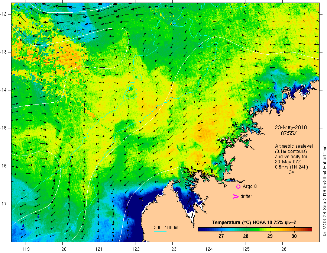Screen dimensions: 327x253
Task: Click the '200 1000m' depth legend text
Action: click(x=166, y=228)
